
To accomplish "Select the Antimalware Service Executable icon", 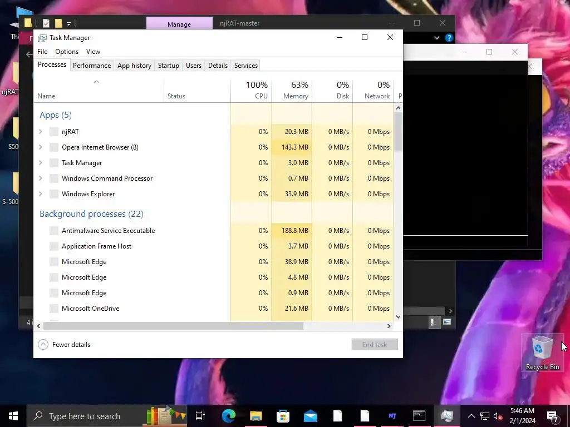I will point(54,231).
